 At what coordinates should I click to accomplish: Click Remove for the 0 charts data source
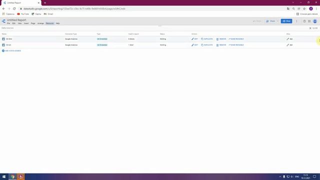[x=221, y=39]
